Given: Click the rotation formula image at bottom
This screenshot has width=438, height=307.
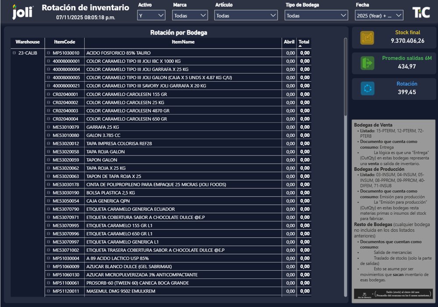Looking at the screenshot, I should (x=393, y=294).
